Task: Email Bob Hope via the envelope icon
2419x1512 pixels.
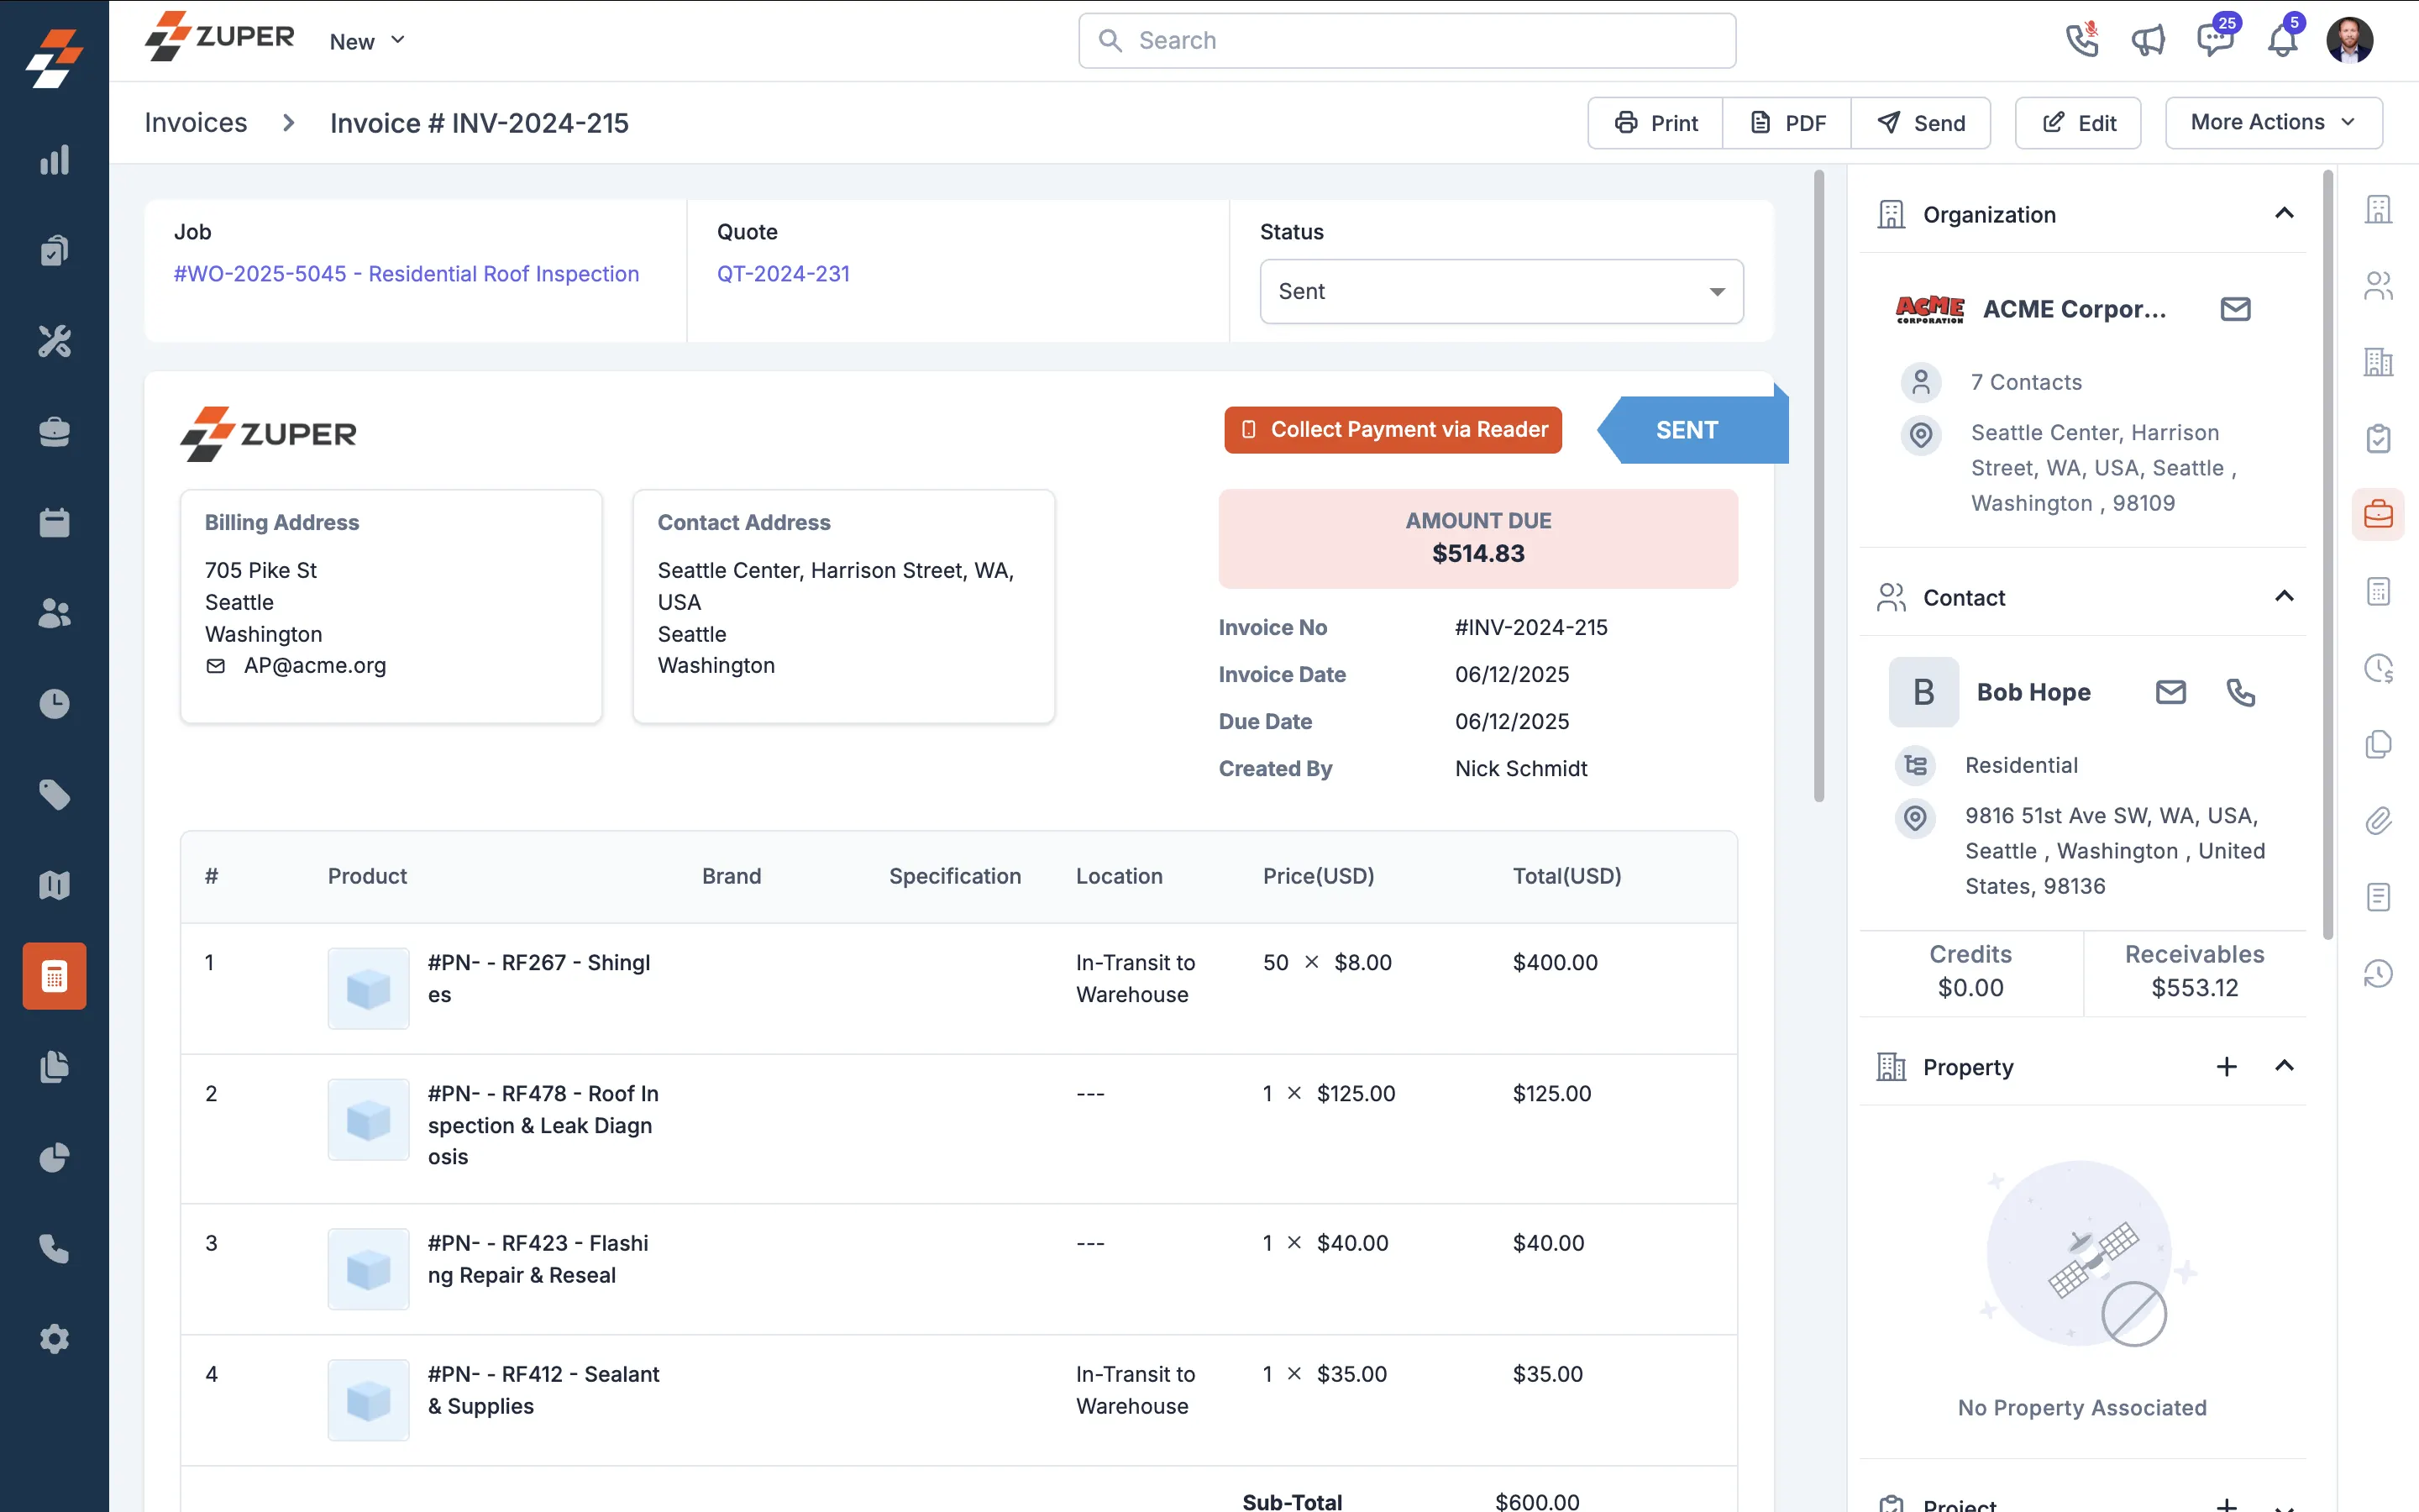Action: [x=2170, y=691]
